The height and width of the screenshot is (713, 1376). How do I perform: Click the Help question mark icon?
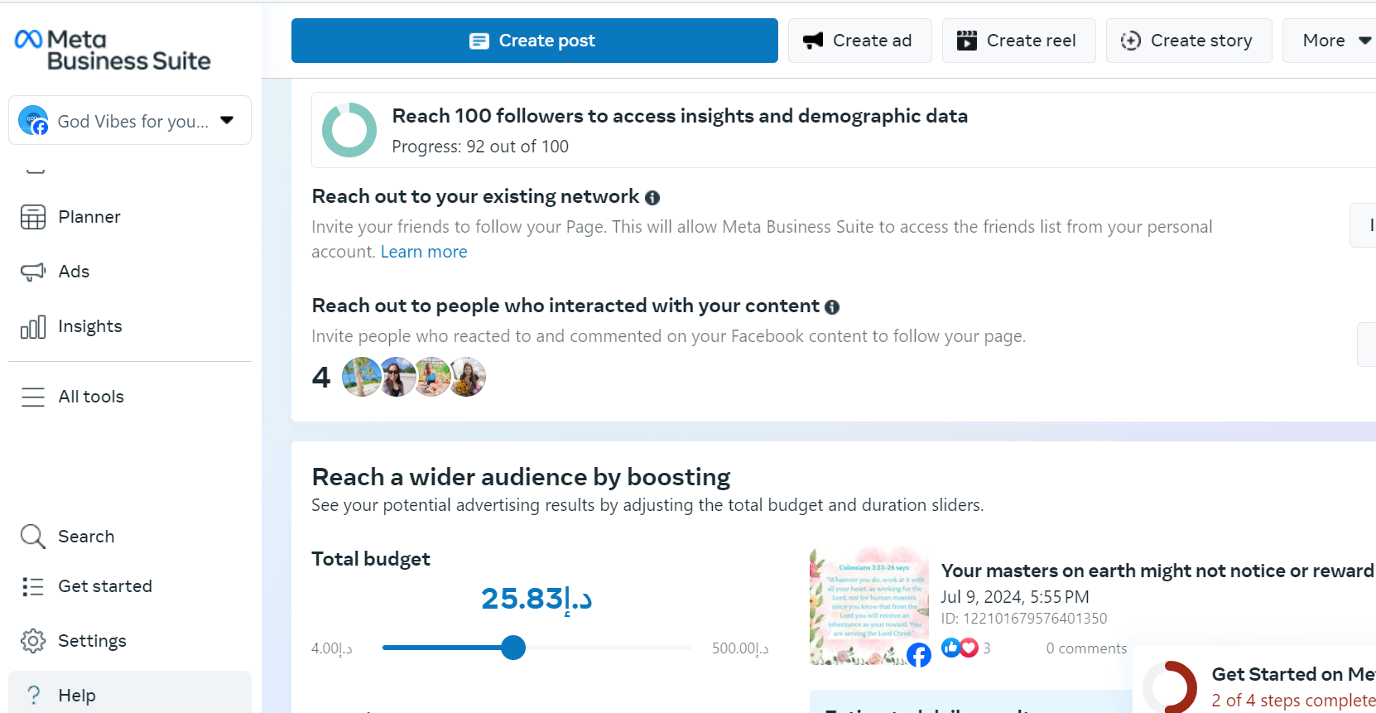tap(33, 696)
